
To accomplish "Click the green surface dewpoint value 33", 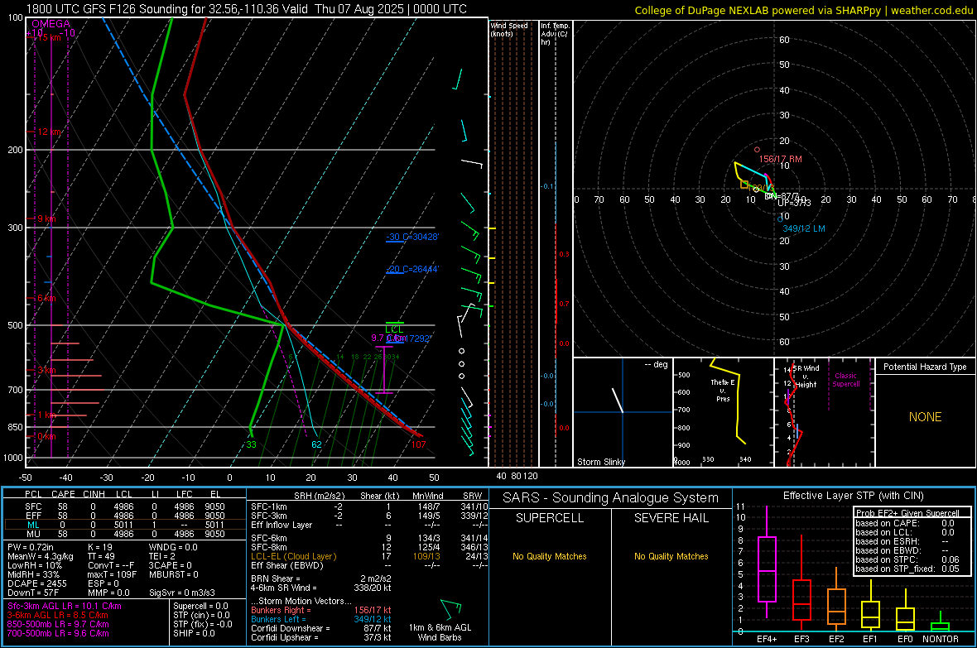I will tap(251, 444).
